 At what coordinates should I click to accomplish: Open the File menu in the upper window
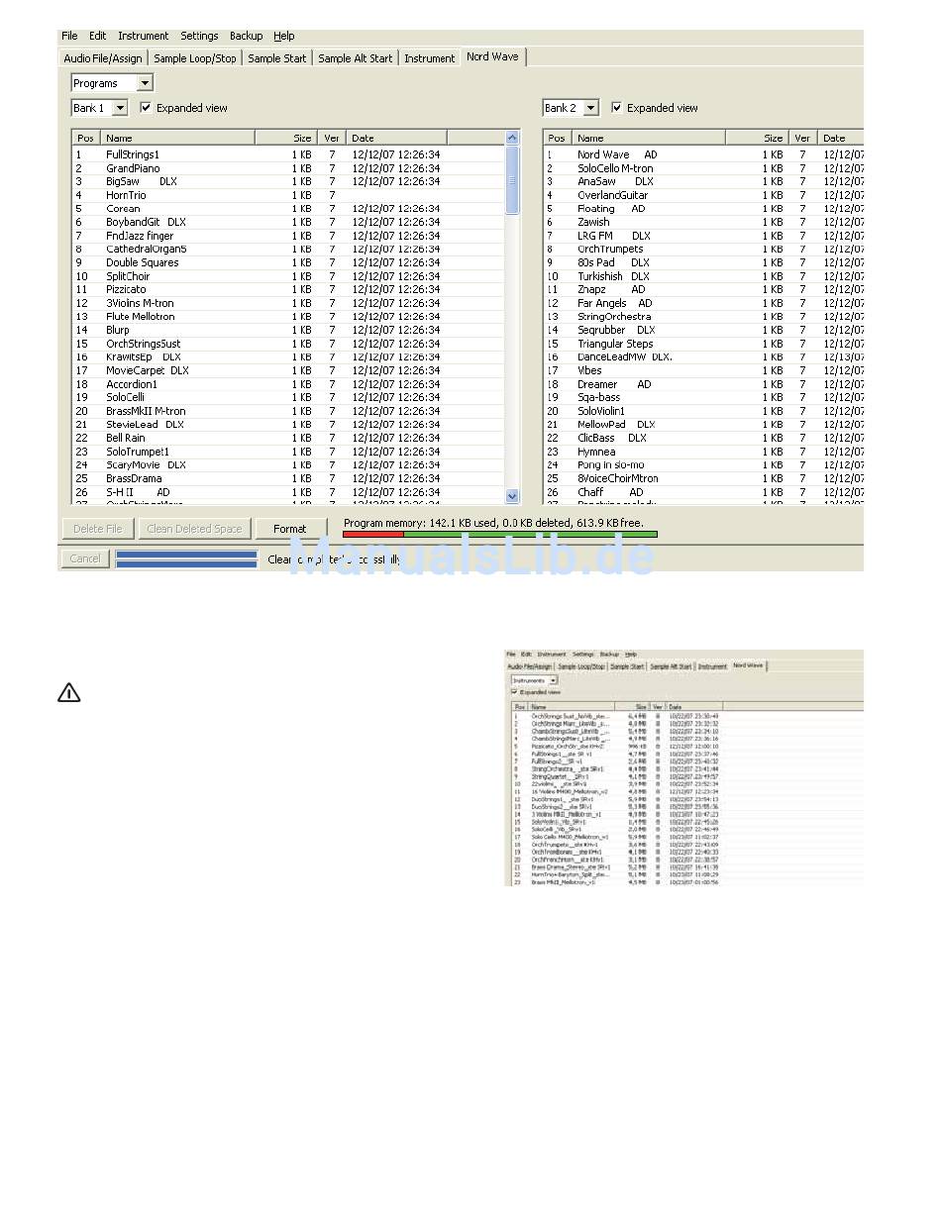coord(69,36)
